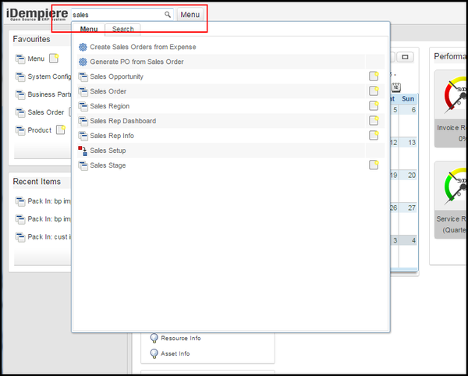Open new record icon for Sales Opportunity

374,76
